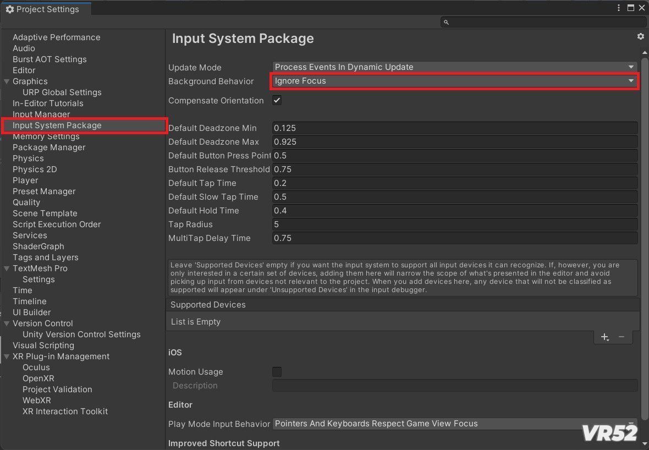Image resolution: width=649 pixels, height=450 pixels.
Task: Open the Play Mode Input Behavior dropdown
Action: pyautogui.click(x=454, y=424)
